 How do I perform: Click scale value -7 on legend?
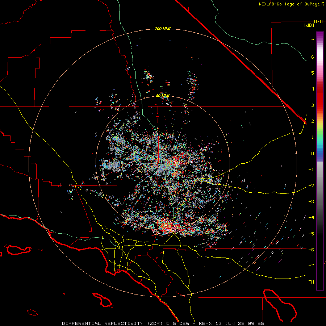coord(311,266)
